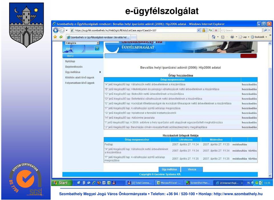The height and width of the screenshot is (200, 274).
Task: Click hozzáadás for "E" jelű Kockázati tőketársaságok lap
Action: [x=249, y=104]
